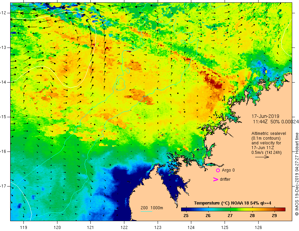Image resolution: width=299 pixels, height=231 pixels.
Task: Click the latitude axis label -12
Action: pyautogui.click(x=3, y=13)
